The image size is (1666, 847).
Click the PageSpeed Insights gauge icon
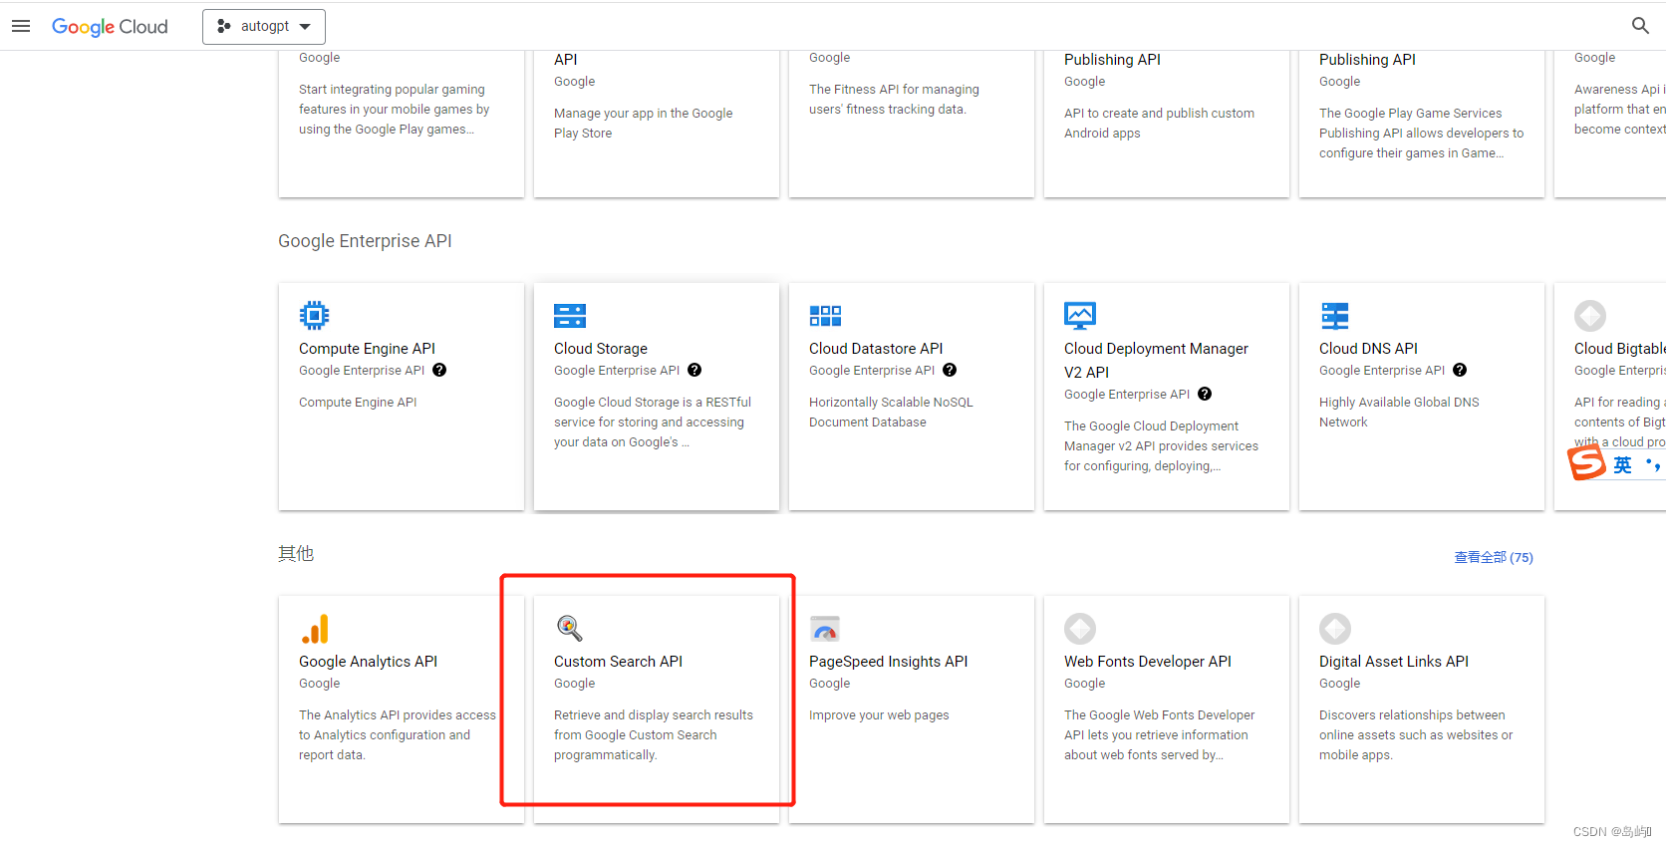pos(825,629)
